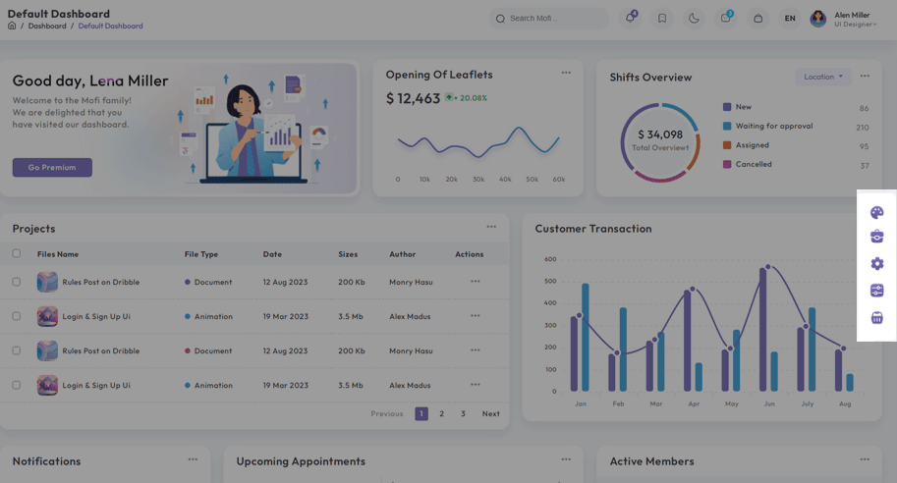Click the Go Premium button
This screenshot has height=483, width=897.
pyautogui.click(x=52, y=168)
